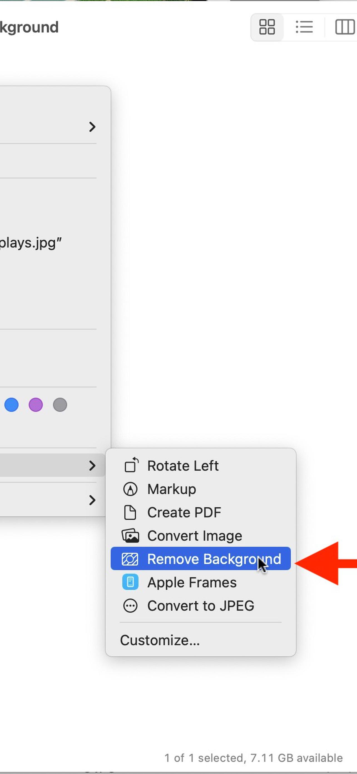
Task: Run the Apple Frames shortcut
Action: [x=200, y=582]
